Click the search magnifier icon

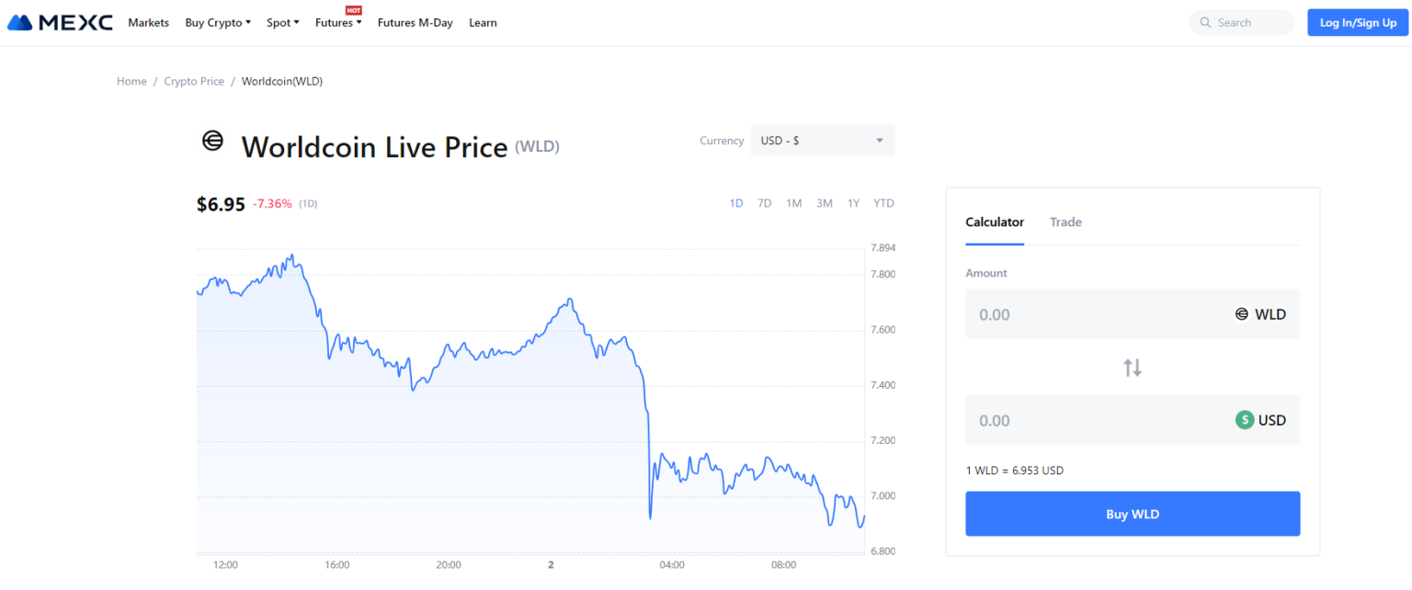coord(1204,22)
